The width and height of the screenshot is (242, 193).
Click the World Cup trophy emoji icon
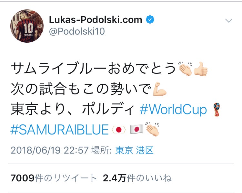click(x=217, y=110)
